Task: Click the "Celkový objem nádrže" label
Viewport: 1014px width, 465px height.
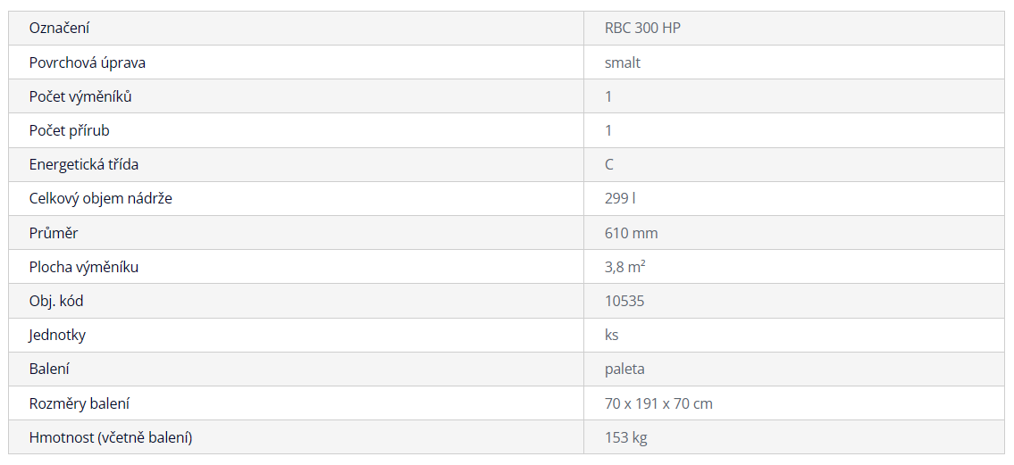Action: point(101,198)
